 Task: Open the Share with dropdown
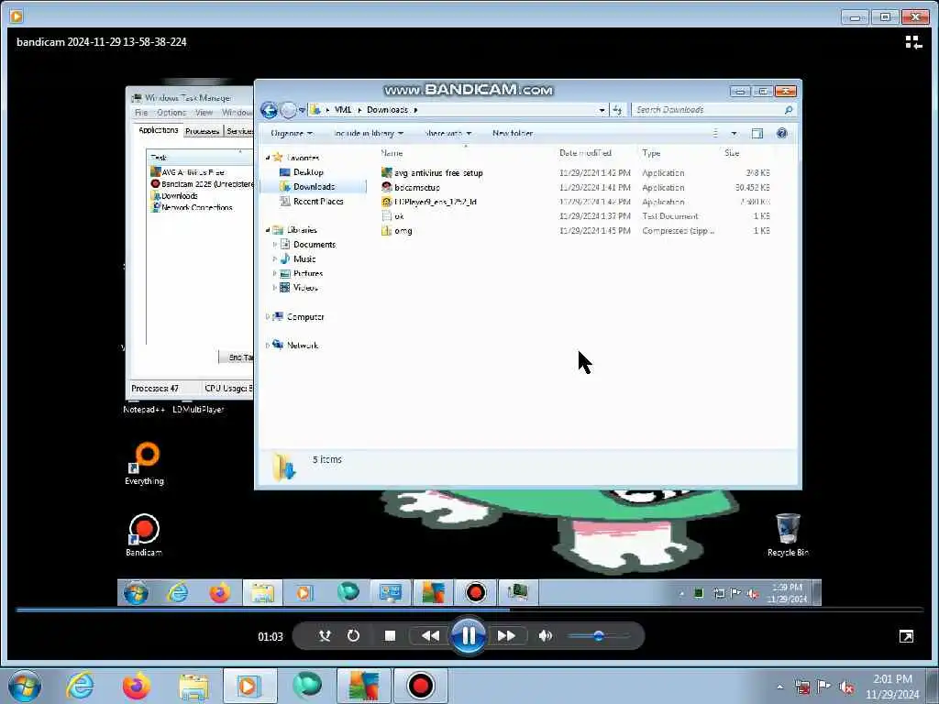tap(447, 134)
